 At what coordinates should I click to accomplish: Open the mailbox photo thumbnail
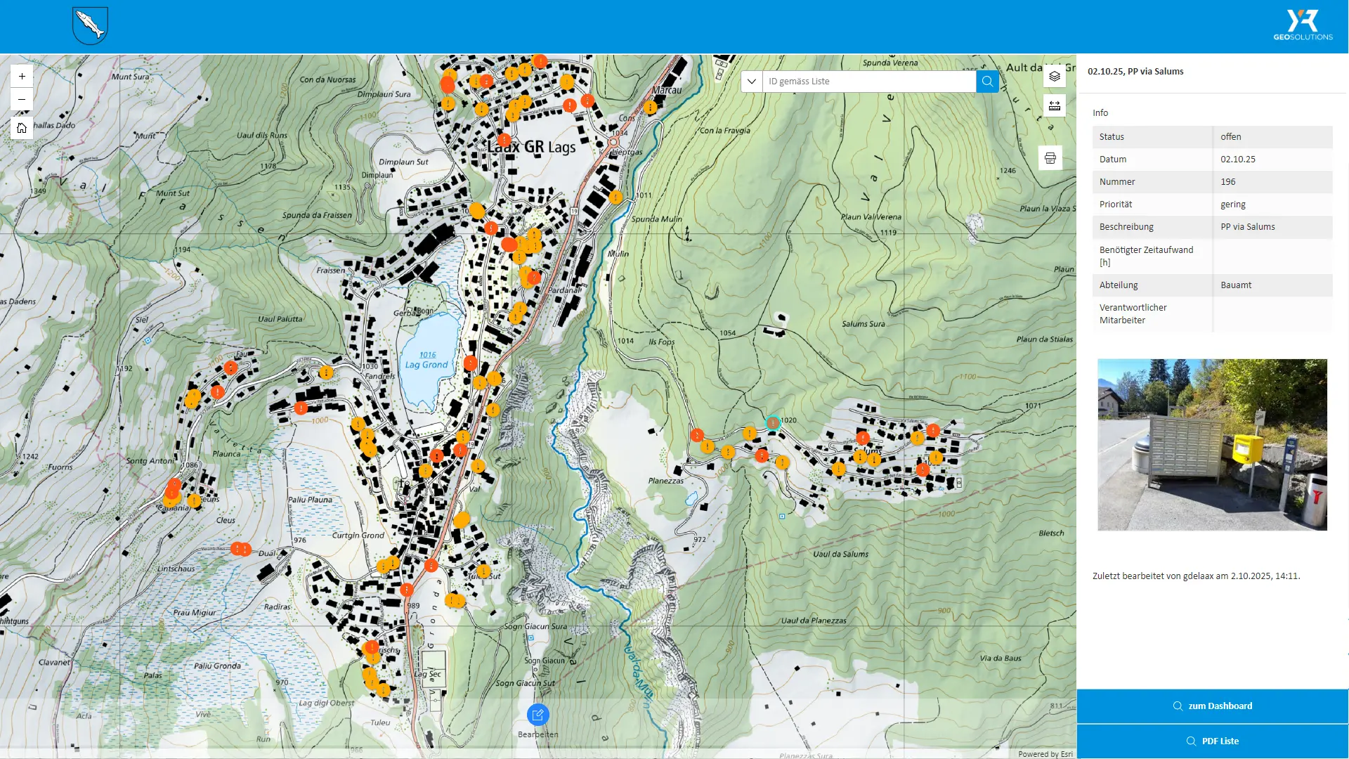click(x=1212, y=445)
